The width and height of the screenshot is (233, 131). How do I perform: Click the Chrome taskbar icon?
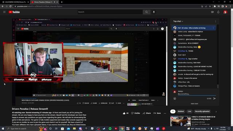pos(122,128)
